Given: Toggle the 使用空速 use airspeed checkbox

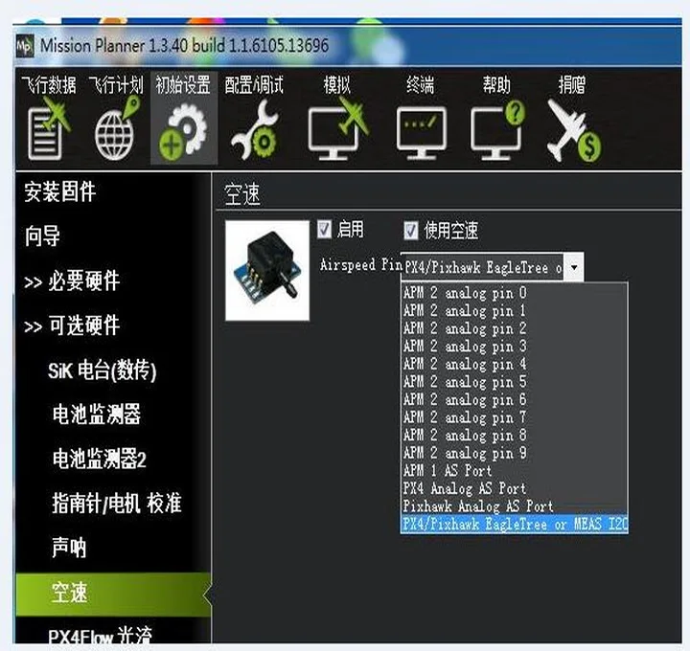Looking at the screenshot, I should click(411, 230).
